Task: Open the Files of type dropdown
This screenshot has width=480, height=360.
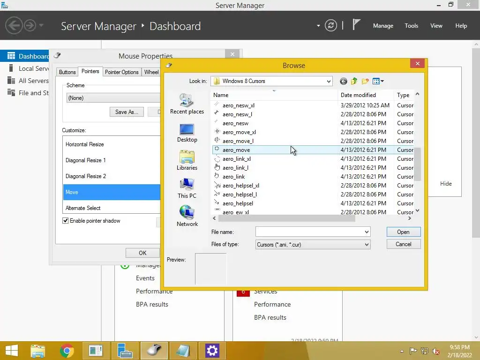Action: click(313, 244)
